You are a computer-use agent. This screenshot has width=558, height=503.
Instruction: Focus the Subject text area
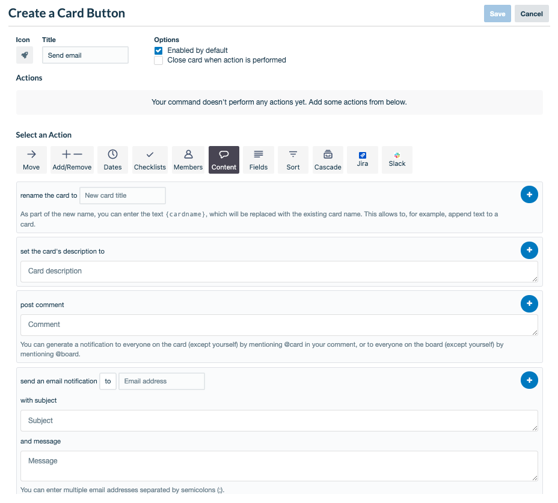point(279,421)
